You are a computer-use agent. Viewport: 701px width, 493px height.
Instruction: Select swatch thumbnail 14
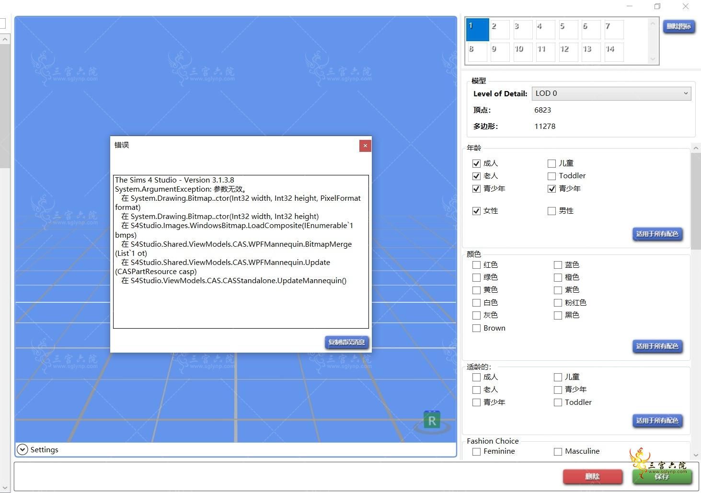click(x=614, y=52)
